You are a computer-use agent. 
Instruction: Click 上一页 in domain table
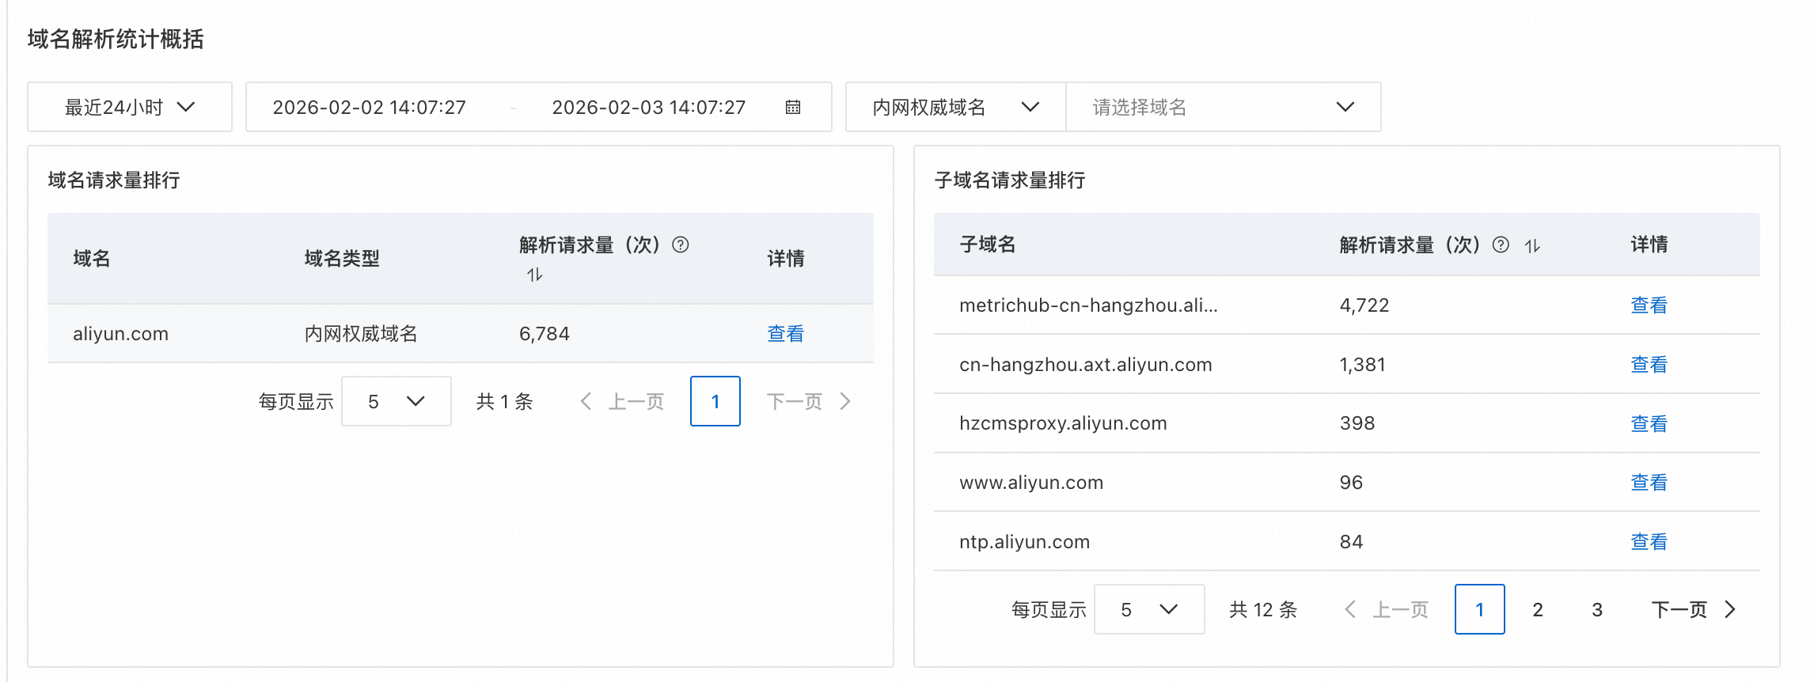636,401
